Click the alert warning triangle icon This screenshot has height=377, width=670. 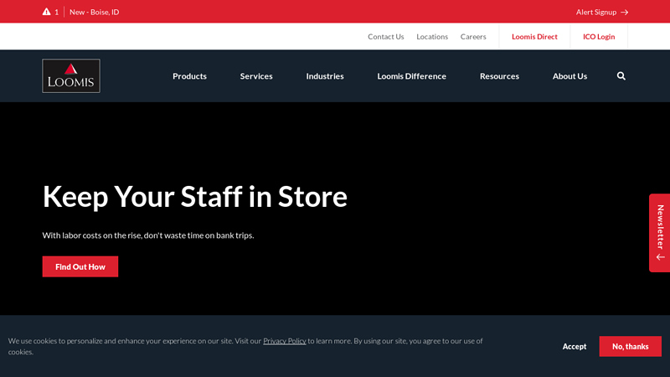[x=46, y=12]
